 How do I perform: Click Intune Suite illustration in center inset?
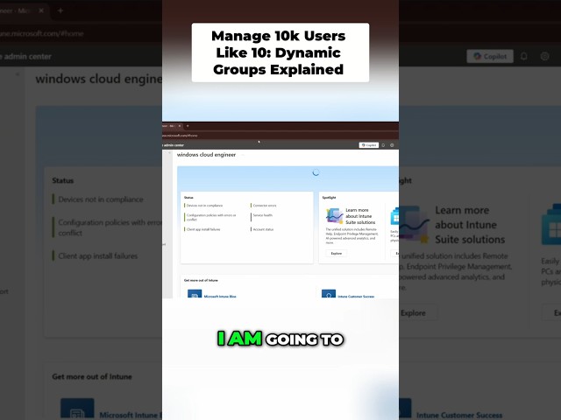tap(335, 216)
